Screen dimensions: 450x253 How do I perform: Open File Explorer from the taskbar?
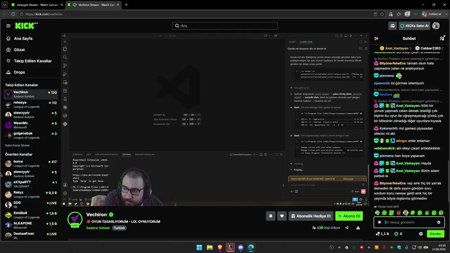tap(210, 247)
